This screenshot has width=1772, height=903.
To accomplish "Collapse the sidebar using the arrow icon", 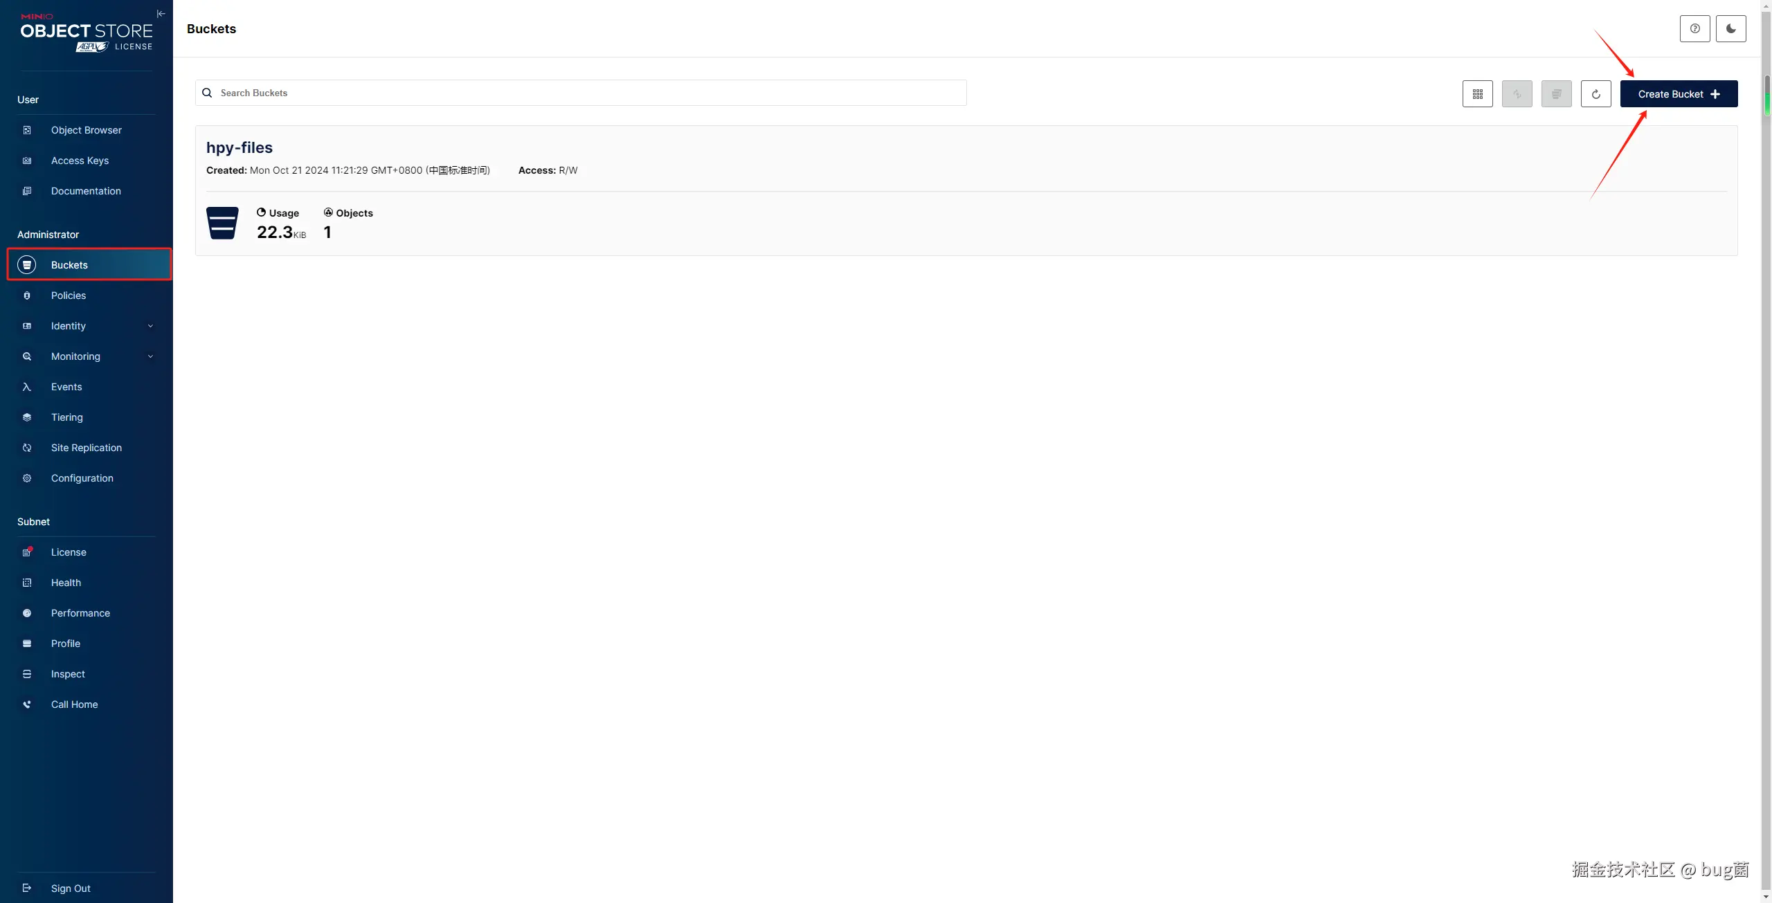I will (x=161, y=14).
